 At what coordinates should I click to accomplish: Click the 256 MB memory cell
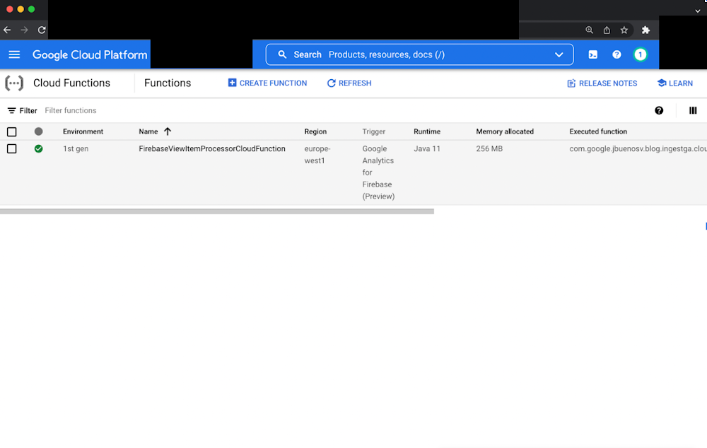pos(489,148)
